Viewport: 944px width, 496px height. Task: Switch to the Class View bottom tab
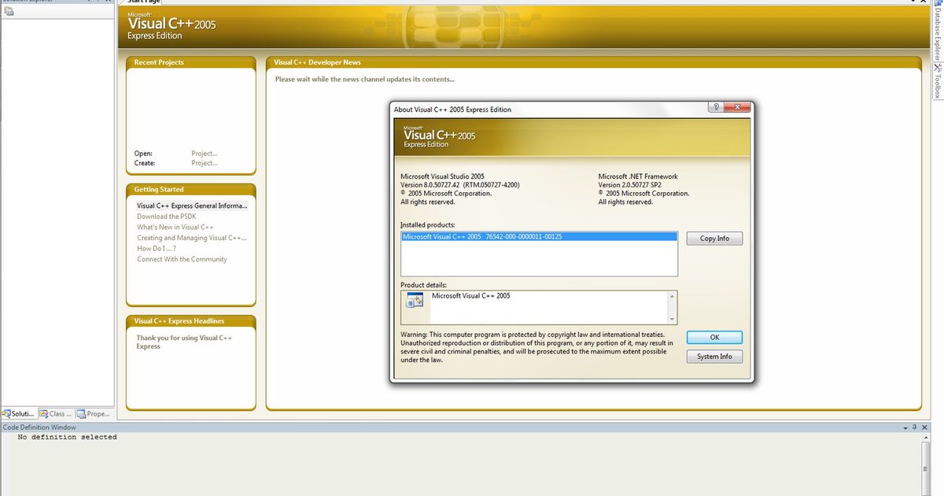(56, 413)
